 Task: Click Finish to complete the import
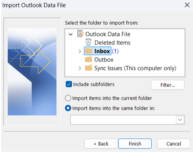click(135, 144)
